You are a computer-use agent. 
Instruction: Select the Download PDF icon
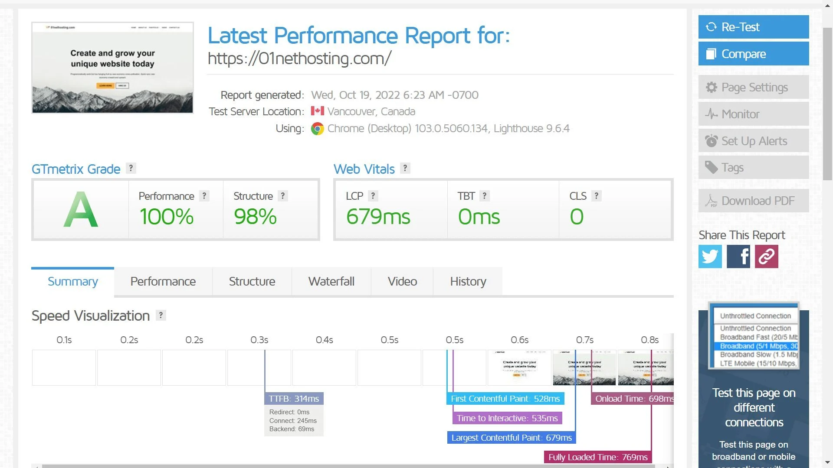point(710,201)
